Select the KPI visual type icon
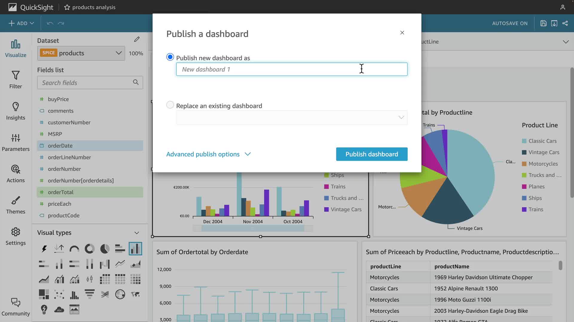The image size is (574, 322). [59, 249]
